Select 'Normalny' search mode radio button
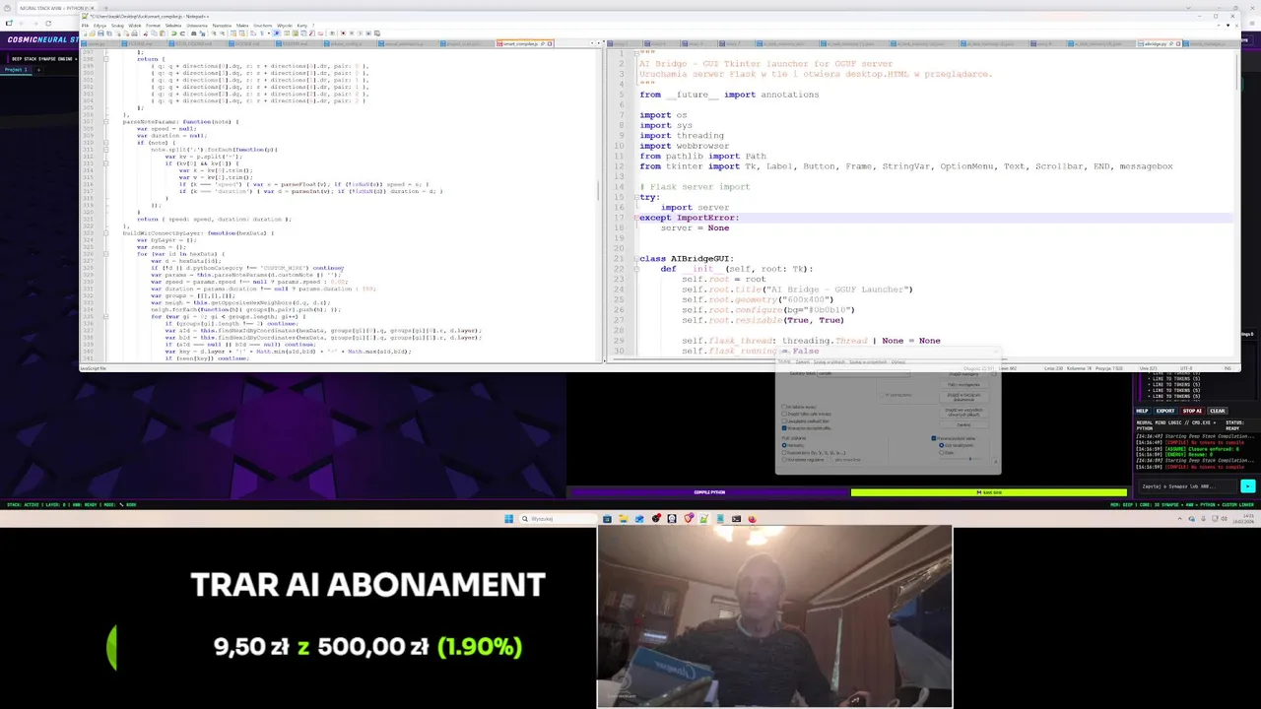 (x=784, y=445)
